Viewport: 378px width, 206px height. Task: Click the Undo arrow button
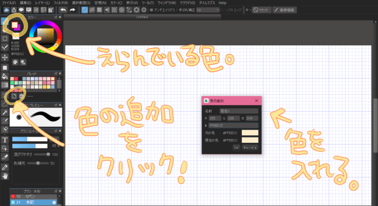pyautogui.click(x=63, y=10)
